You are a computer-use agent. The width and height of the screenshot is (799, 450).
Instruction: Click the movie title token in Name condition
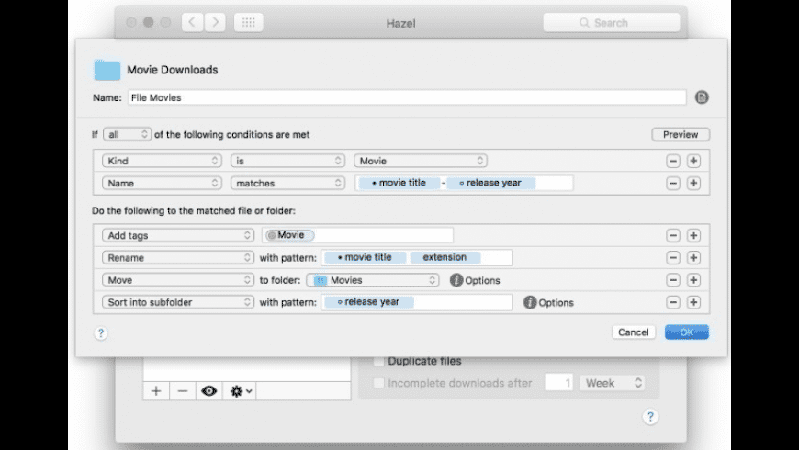click(x=399, y=183)
